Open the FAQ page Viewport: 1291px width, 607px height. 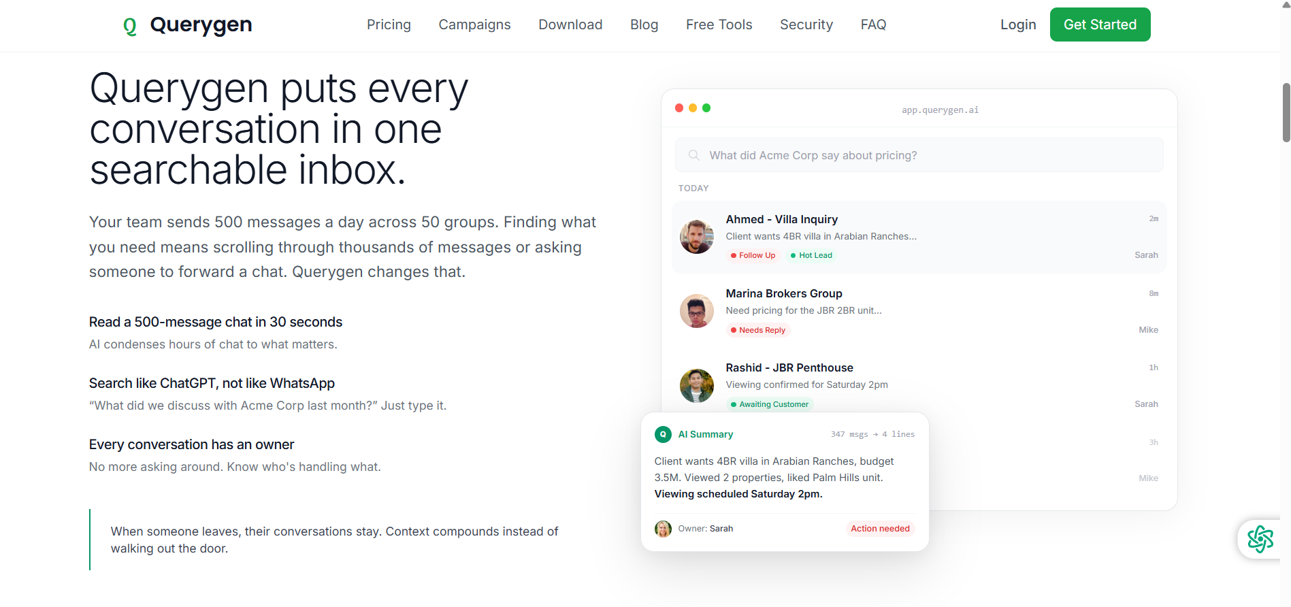click(x=873, y=24)
